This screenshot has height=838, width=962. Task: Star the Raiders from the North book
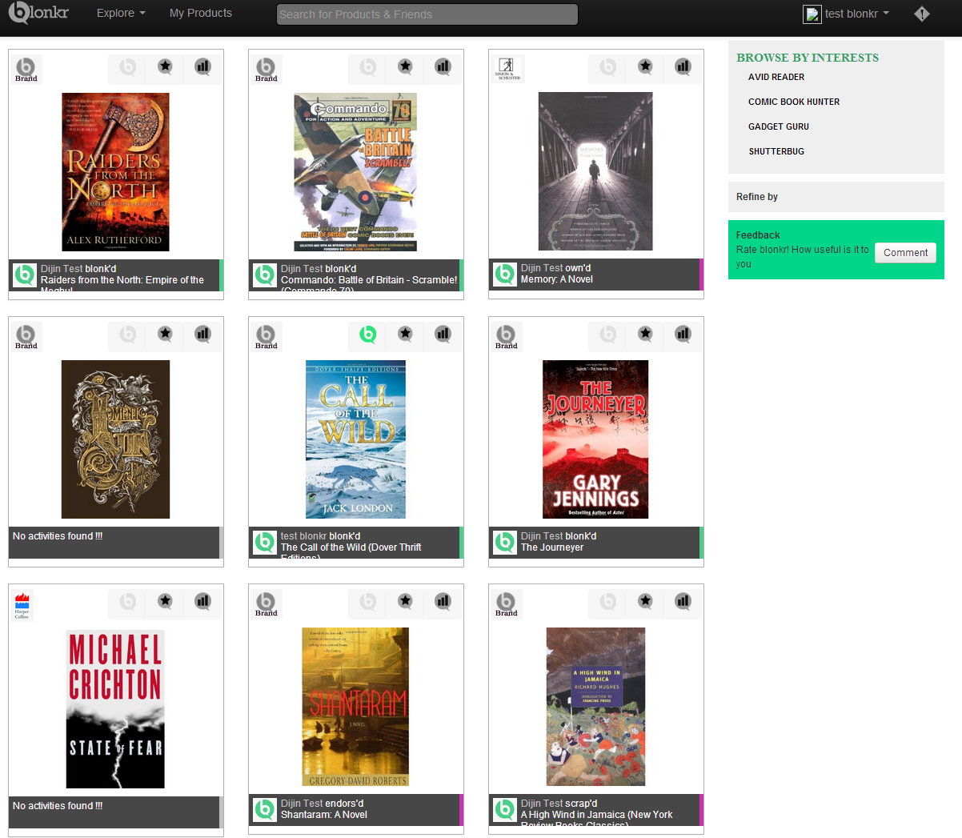click(165, 66)
